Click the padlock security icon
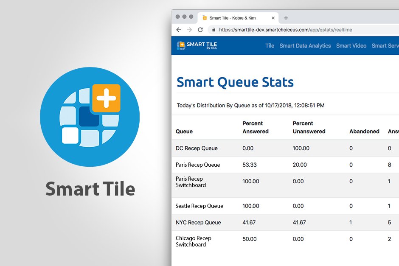This screenshot has height=266, width=399. pos(214,30)
